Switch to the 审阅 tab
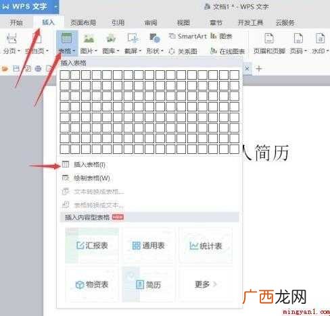 point(151,22)
